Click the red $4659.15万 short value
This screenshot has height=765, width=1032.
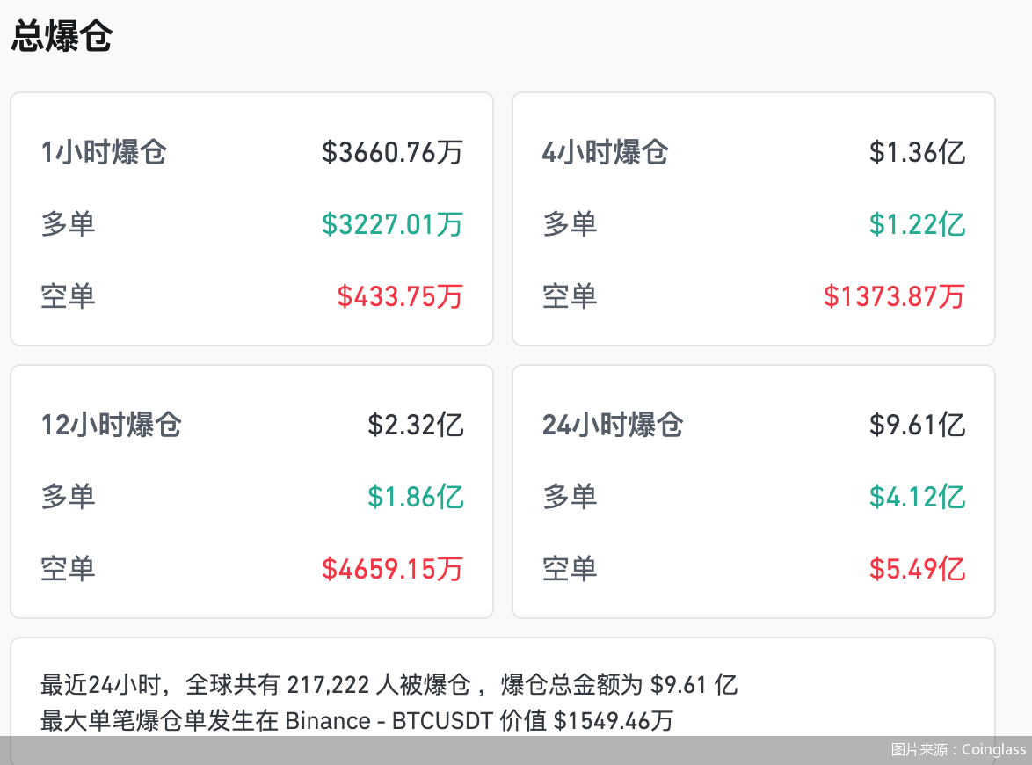pos(392,568)
